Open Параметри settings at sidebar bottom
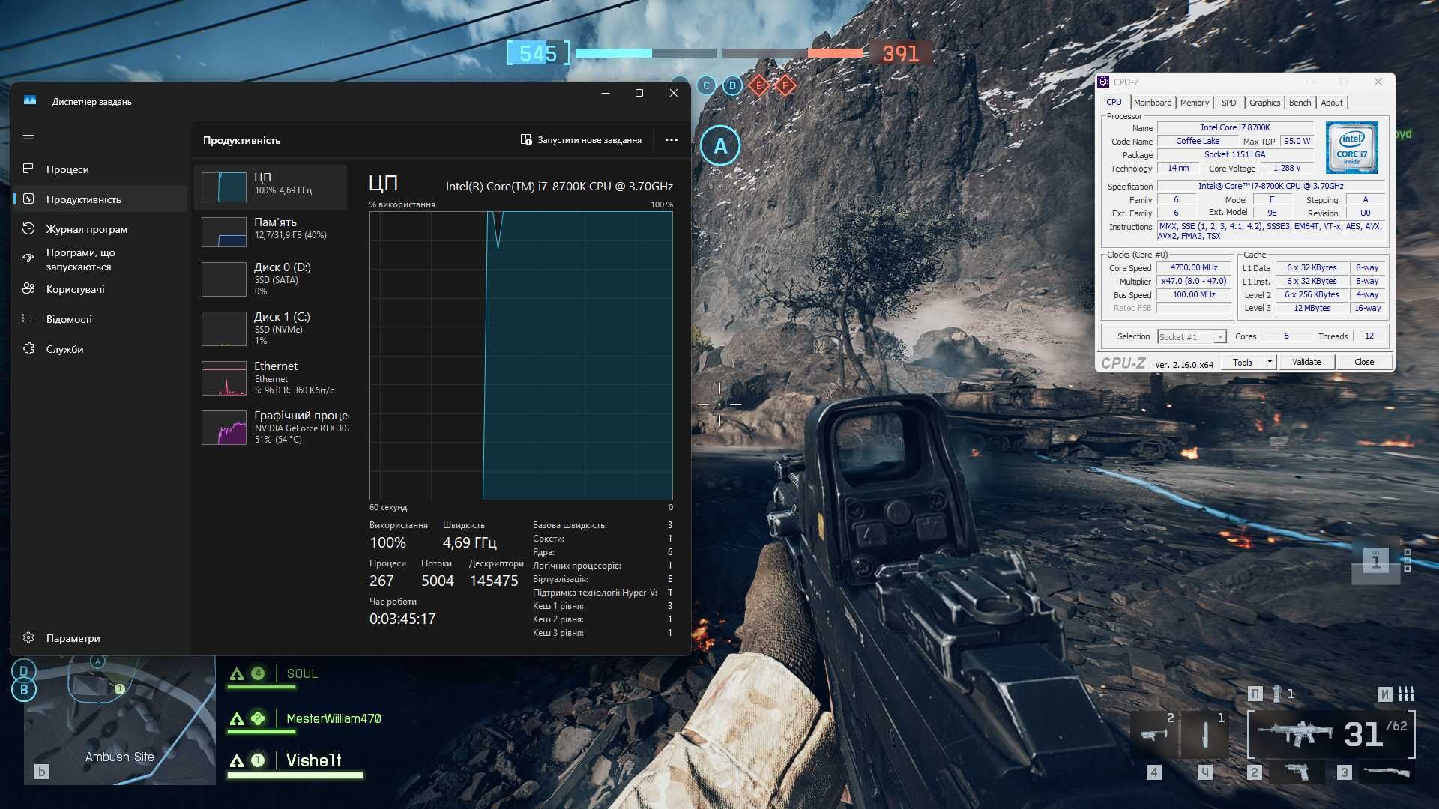This screenshot has height=809, width=1439. (100, 638)
